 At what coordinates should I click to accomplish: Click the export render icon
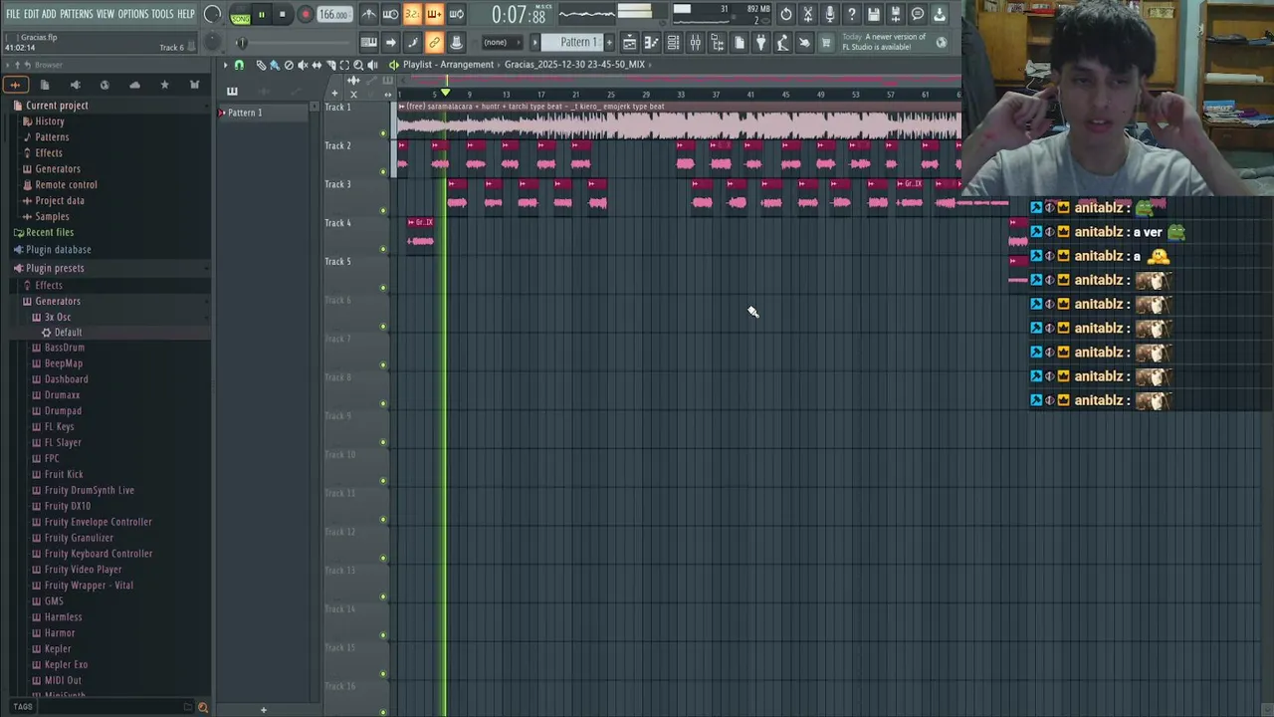point(896,15)
